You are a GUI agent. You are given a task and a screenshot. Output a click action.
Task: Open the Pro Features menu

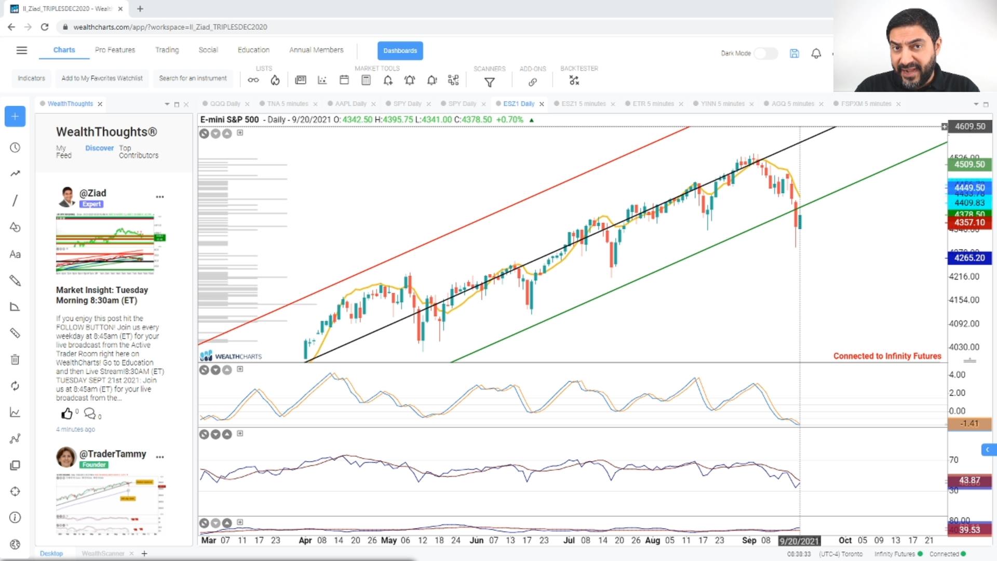coord(115,50)
